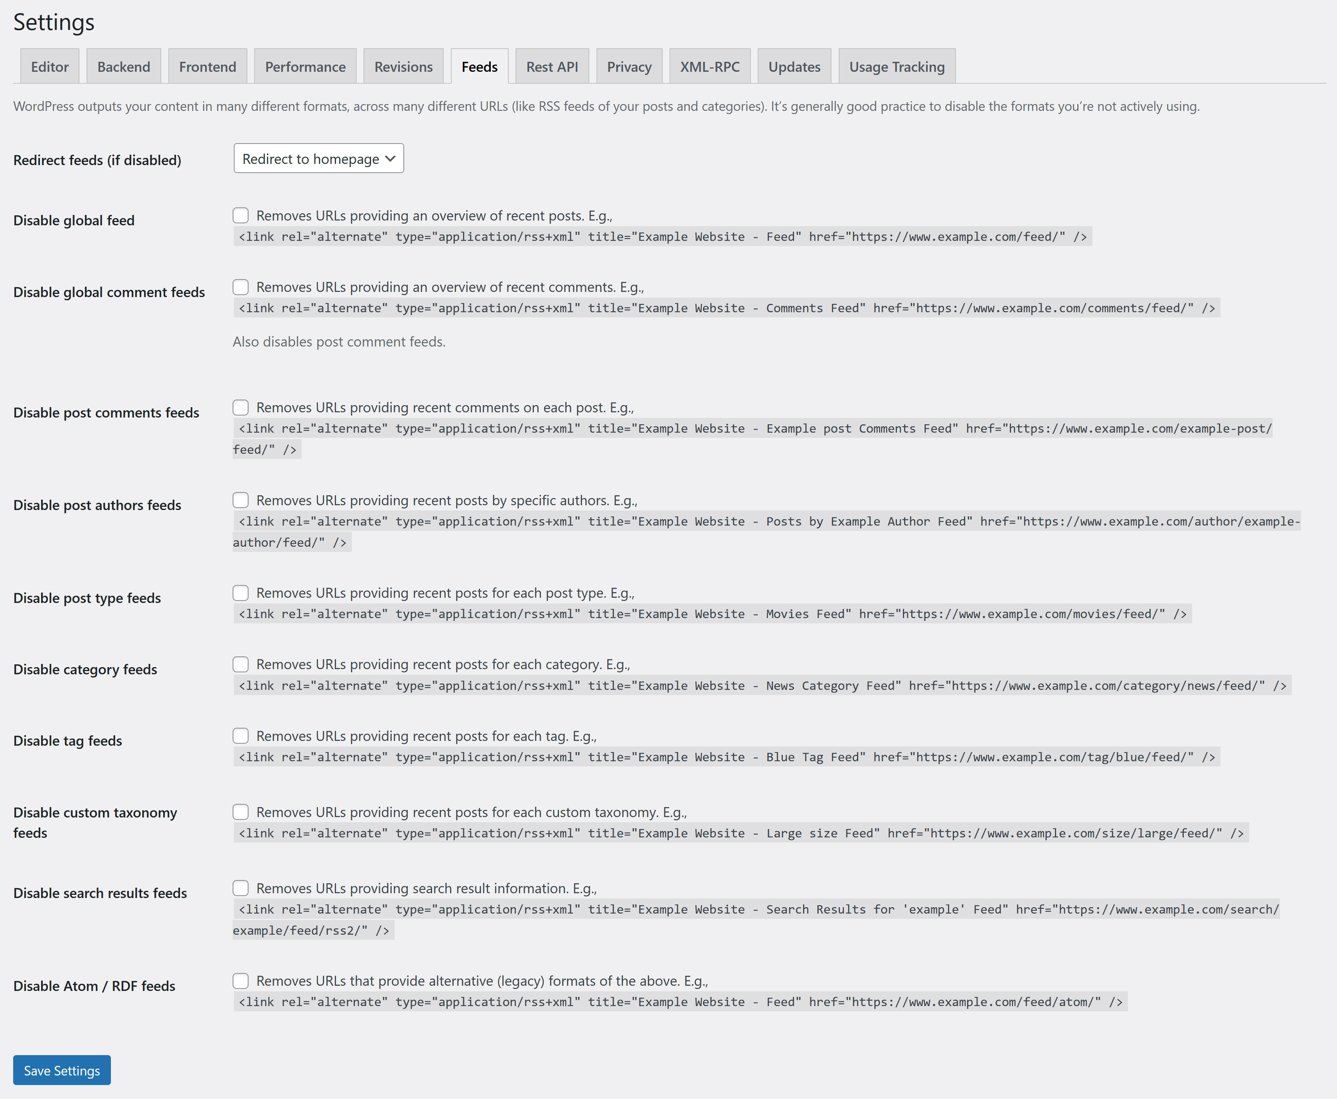Click the XML-RPC tab icon
Screen dimensions: 1337x1099
tap(709, 65)
